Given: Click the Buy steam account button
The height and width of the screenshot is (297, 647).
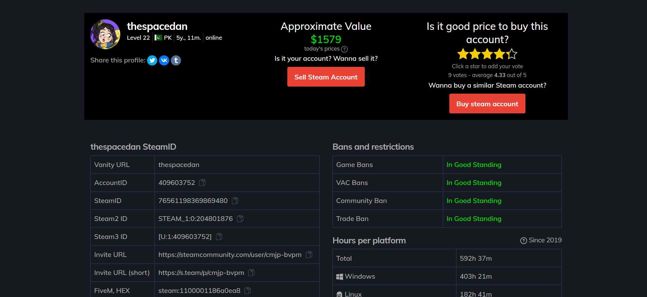Looking at the screenshot, I should click(x=487, y=104).
